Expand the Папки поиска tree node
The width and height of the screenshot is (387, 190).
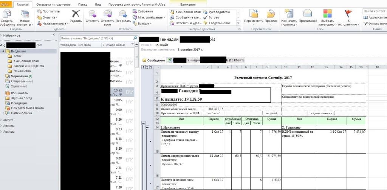(3, 113)
